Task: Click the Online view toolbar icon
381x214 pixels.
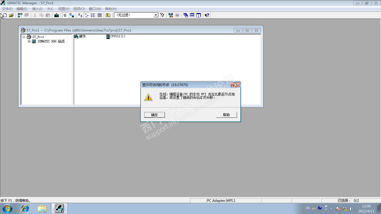Action: click(x=72, y=15)
